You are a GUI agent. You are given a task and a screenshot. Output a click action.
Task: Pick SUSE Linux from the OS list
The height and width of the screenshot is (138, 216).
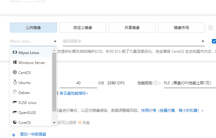tap(31, 102)
